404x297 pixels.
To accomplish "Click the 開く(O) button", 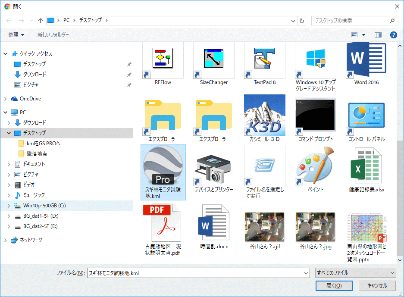I will (334, 286).
